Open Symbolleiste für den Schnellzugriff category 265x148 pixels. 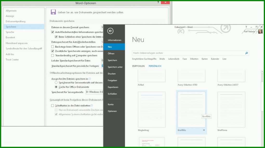(24, 49)
